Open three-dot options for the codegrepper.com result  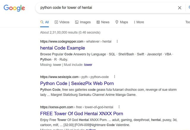tap(117, 42)
